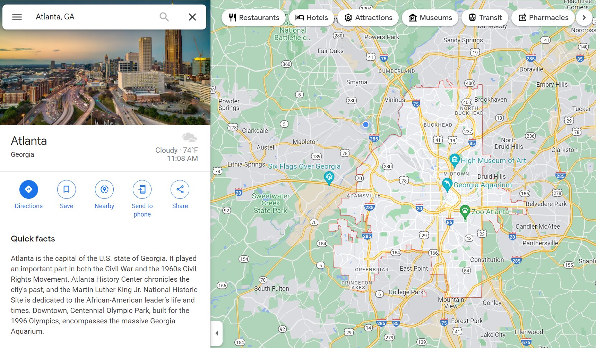Click the Ellenwood map label
596x348 pixels.
tap(529, 332)
